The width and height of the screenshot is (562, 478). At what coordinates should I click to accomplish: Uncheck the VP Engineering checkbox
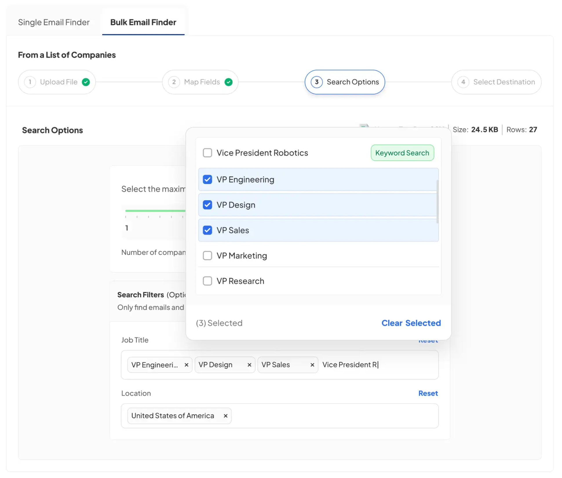pos(207,179)
